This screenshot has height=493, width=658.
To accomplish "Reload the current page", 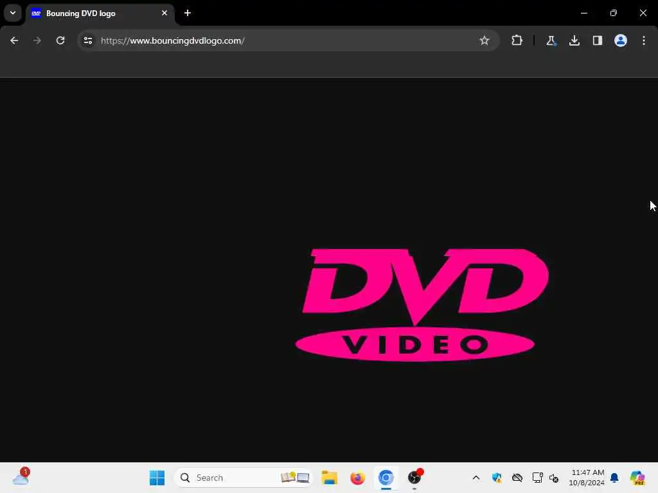I will tap(60, 40).
